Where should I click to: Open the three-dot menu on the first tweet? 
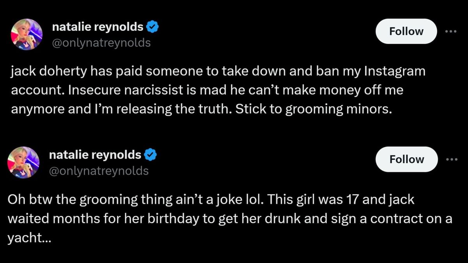pyautogui.click(x=450, y=31)
